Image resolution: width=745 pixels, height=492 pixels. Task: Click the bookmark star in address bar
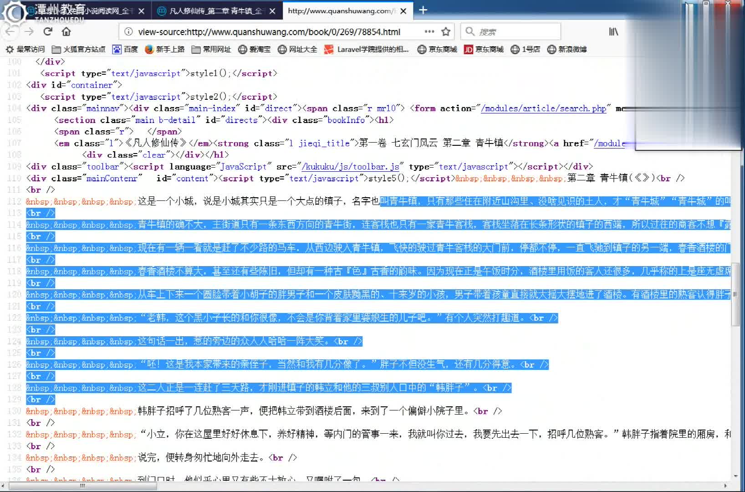tap(446, 31)
